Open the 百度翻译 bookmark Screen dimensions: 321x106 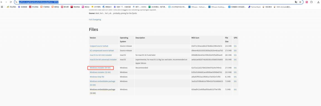click(237, 7)
